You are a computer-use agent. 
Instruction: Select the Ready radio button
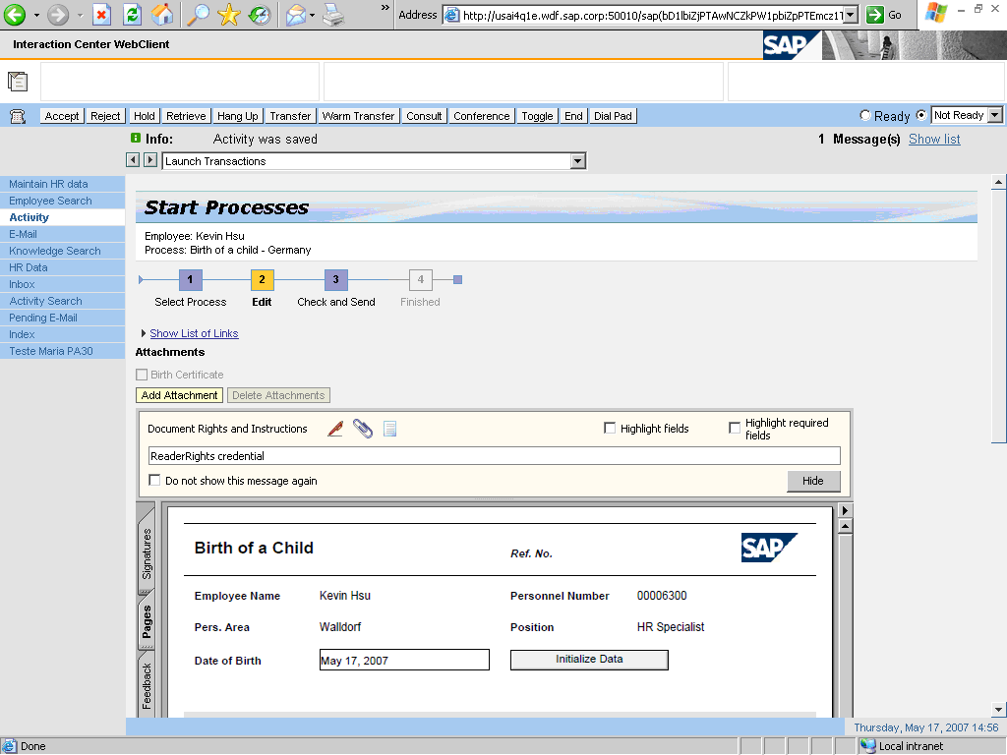tap(865, 115)
